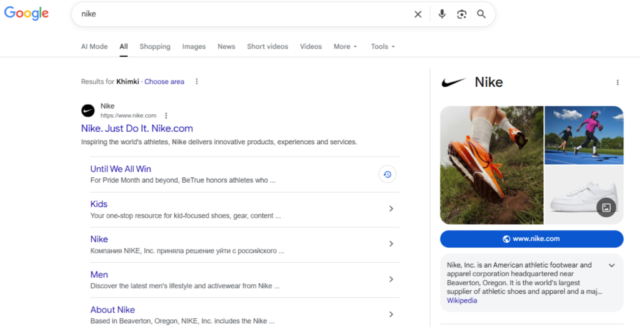
Task: Open Nike knowledge panel three-dot options
Action: (x=617, y=82)
